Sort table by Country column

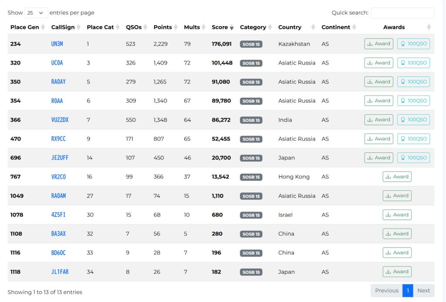(297, 27)
